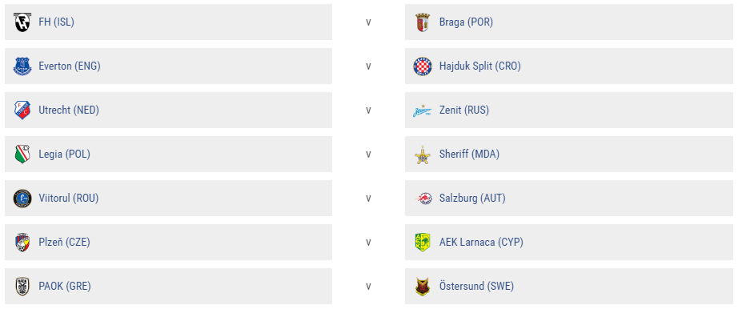742x309 pixels.
Task: Open the PAOK (GRE) team link
Action: [x=65, y=287]
